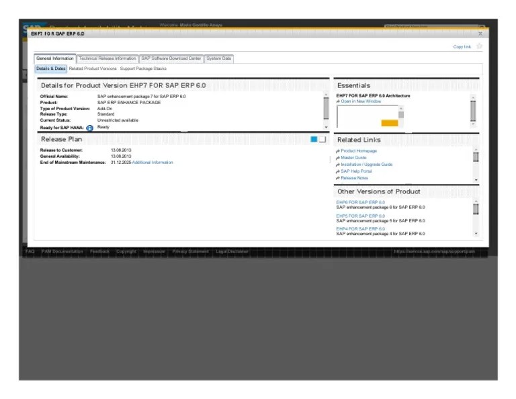
Task: Click the Details panel scroll down arrow
Action: tap(326, 127)
